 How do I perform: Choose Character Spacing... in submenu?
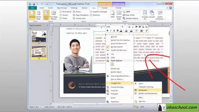(148, 87)
